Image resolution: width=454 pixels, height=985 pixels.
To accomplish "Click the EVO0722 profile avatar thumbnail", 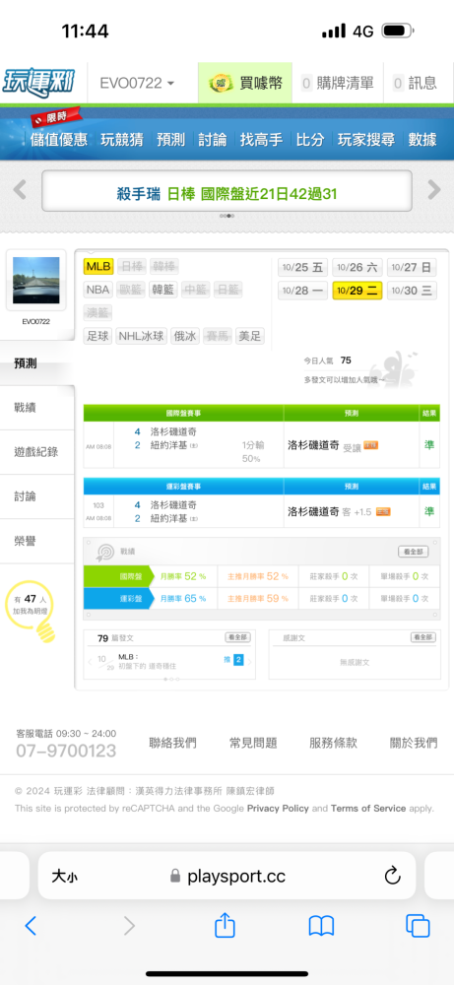I will (x=35, y=280).
